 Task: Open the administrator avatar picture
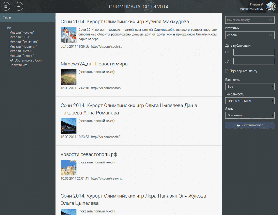pyautogui.click(x=271, y=7)
